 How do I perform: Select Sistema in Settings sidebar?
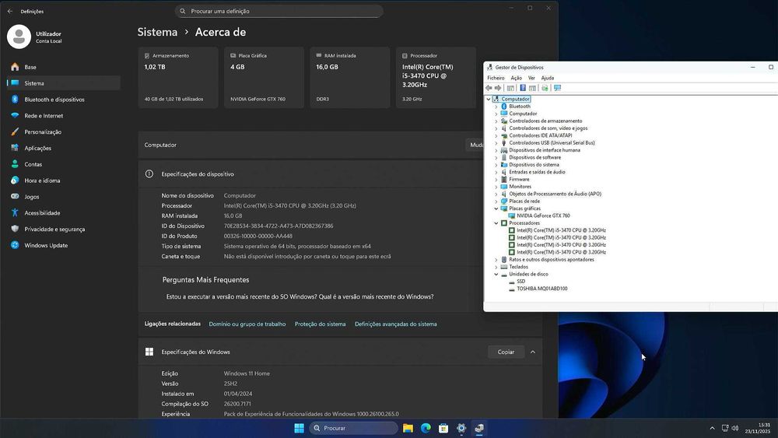point(64,82)
